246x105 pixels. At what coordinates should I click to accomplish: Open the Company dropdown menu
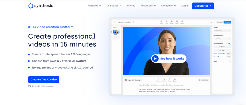pyautogui.click(x=169, y=6)
